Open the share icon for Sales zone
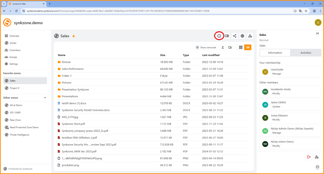The image size is (324, 174). pyautogui.click(x=235, y=36)
